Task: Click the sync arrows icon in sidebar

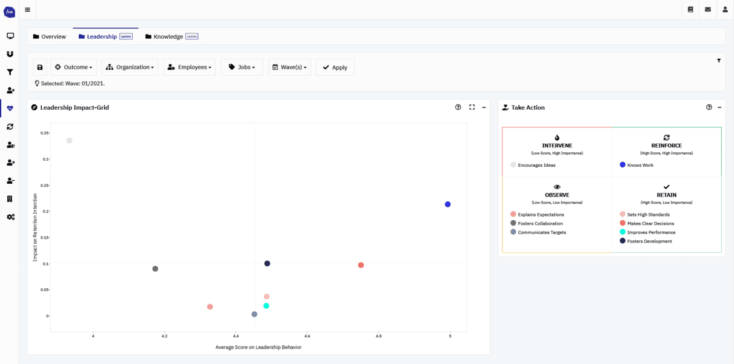Action: point(10,126)
